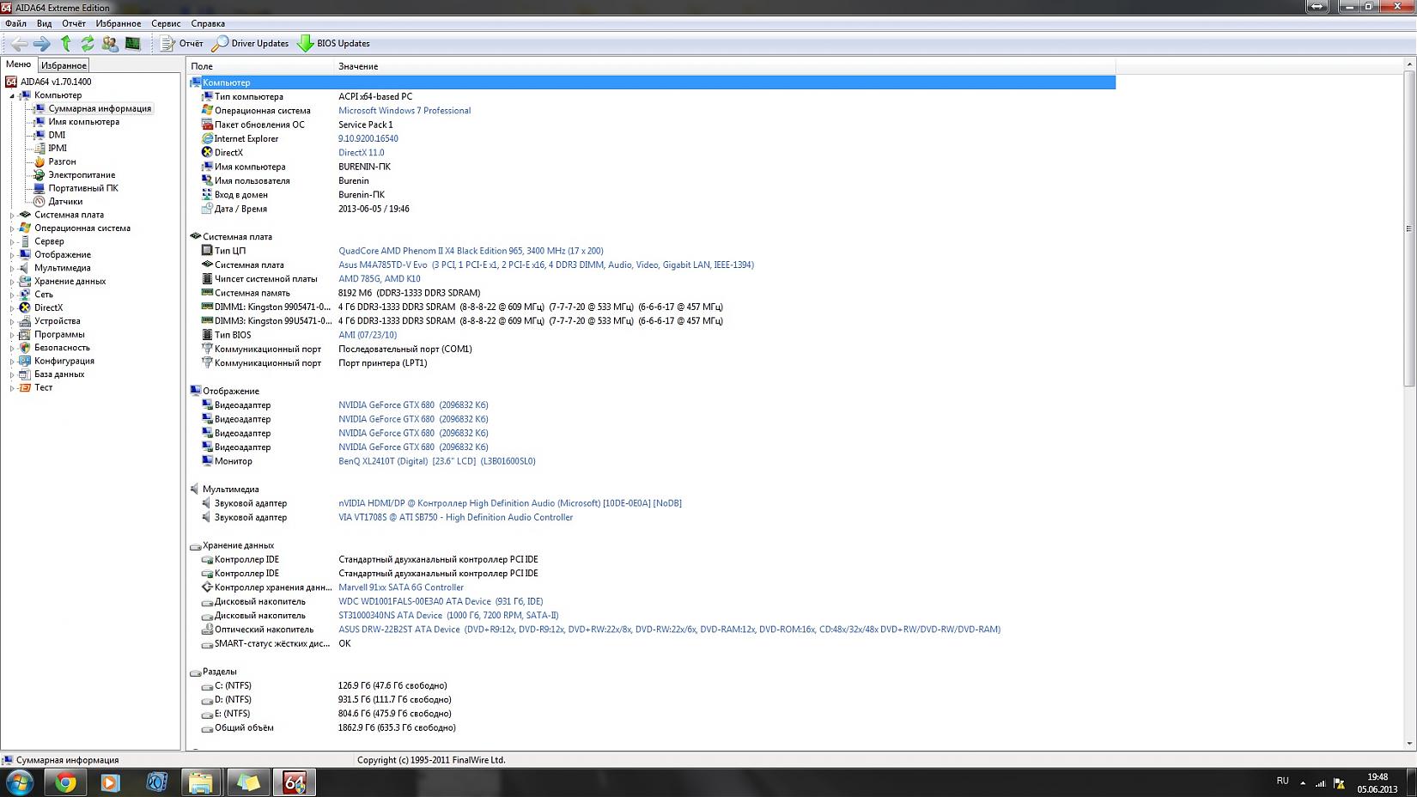Click the vertical scrollbar down arrow
This screenshot has width=1417, height=797.
(1409, 745)
